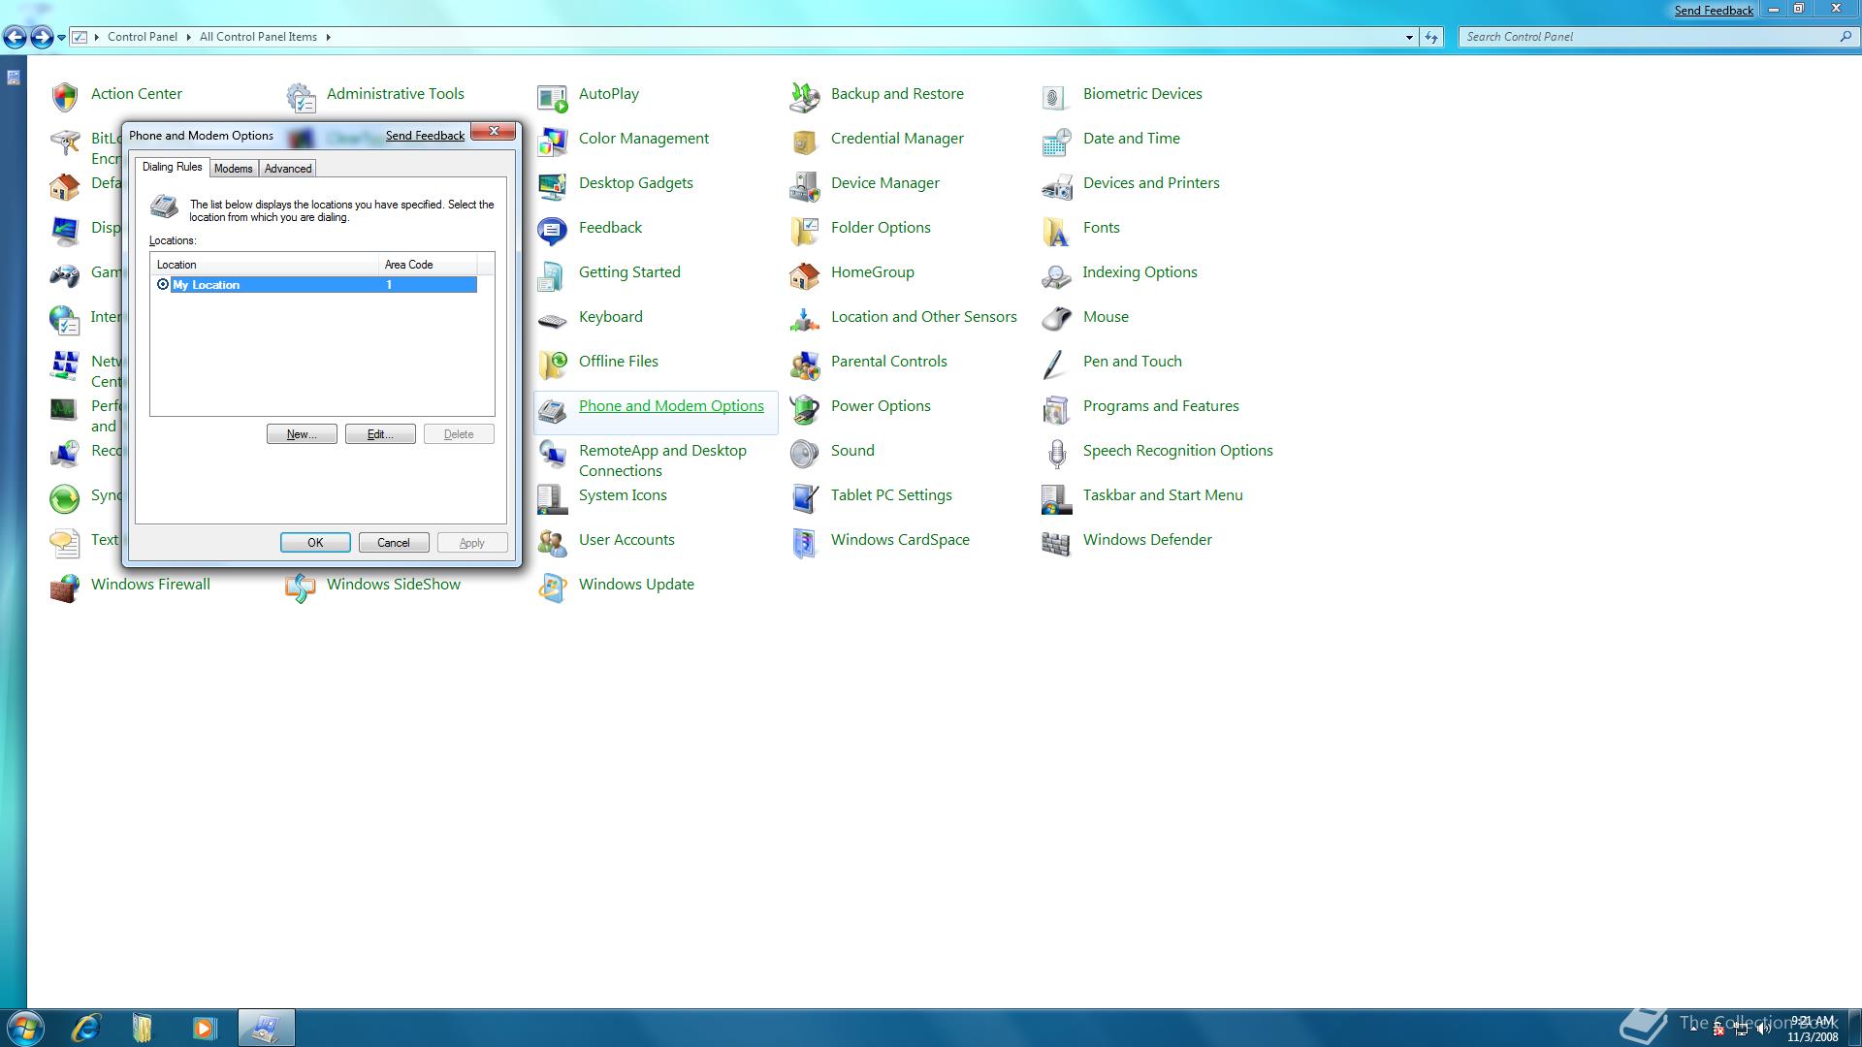Click the HomeGroup house icon
Image resolution: width=1862 pixels, height=1047 pixels.
click(805, 274)
